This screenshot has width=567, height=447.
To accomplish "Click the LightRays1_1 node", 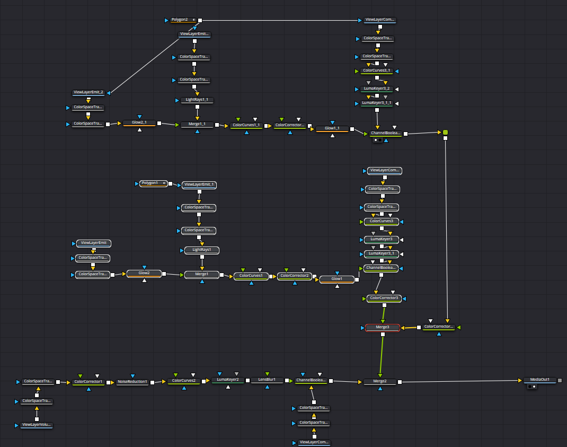I will (197, 100).
